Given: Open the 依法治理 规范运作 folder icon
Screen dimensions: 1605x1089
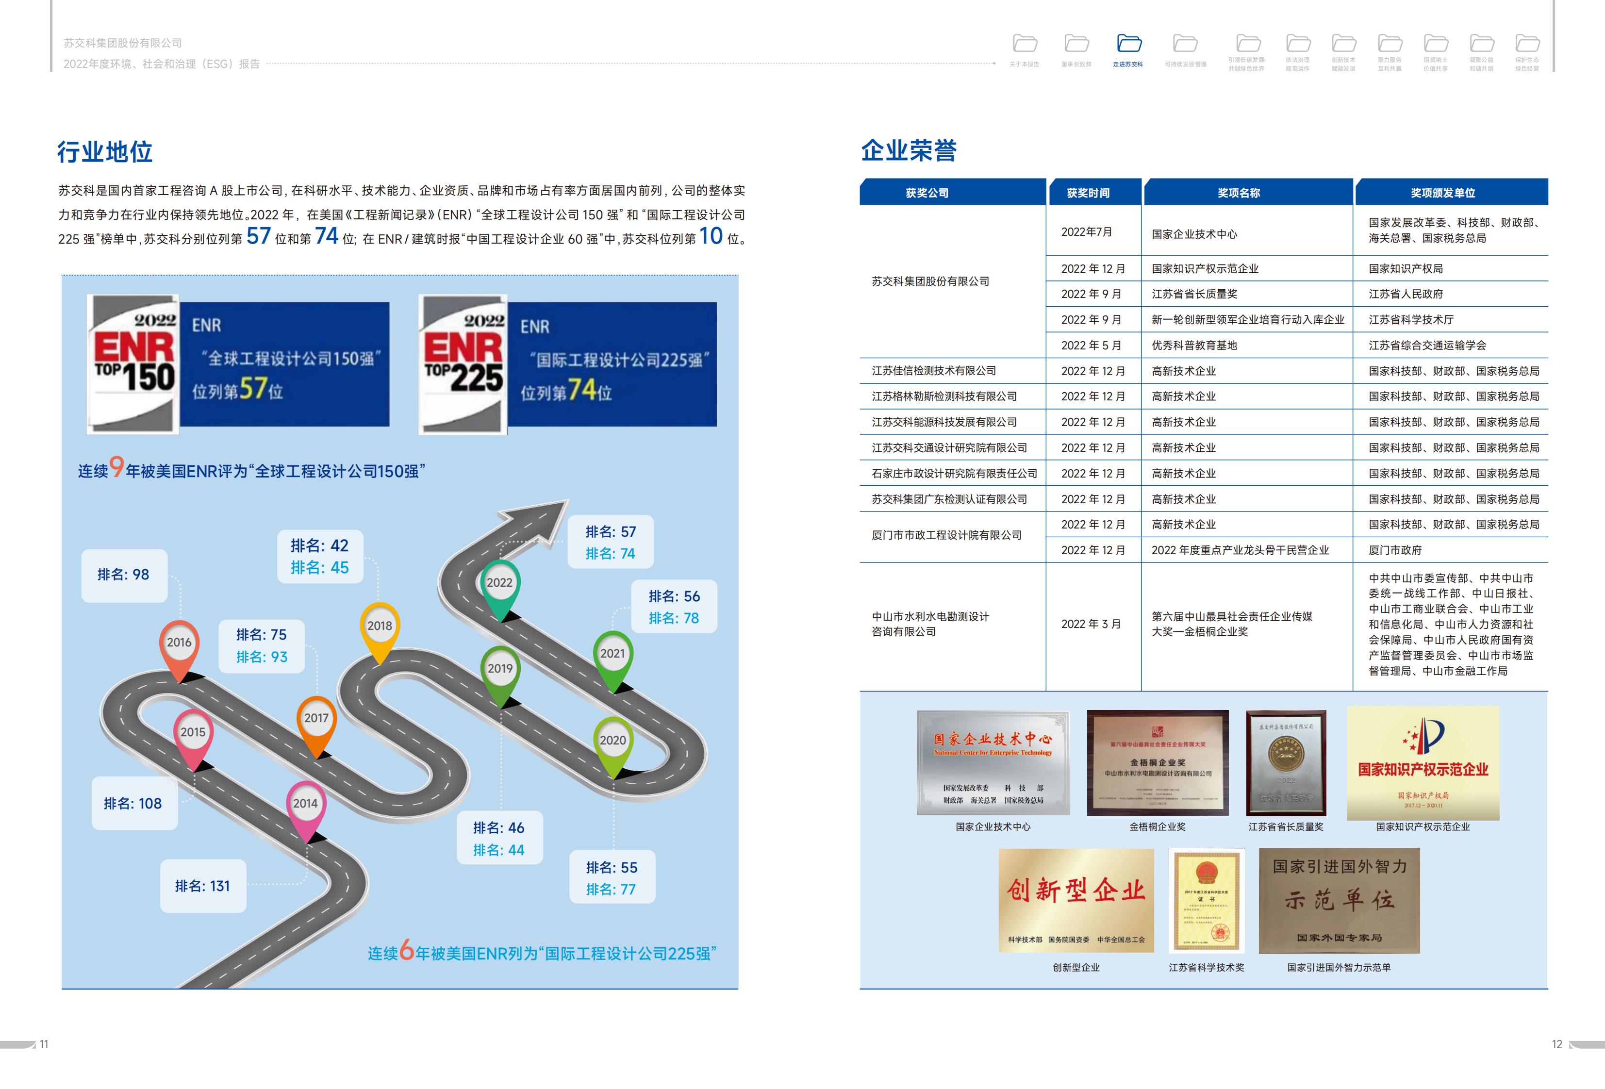Looking at the screenshot, I should pyautogui.click(x=1298, y=44).
